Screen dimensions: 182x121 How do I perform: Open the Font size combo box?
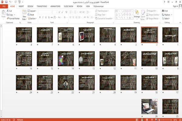pyautogui.click(x=55, y=12)
